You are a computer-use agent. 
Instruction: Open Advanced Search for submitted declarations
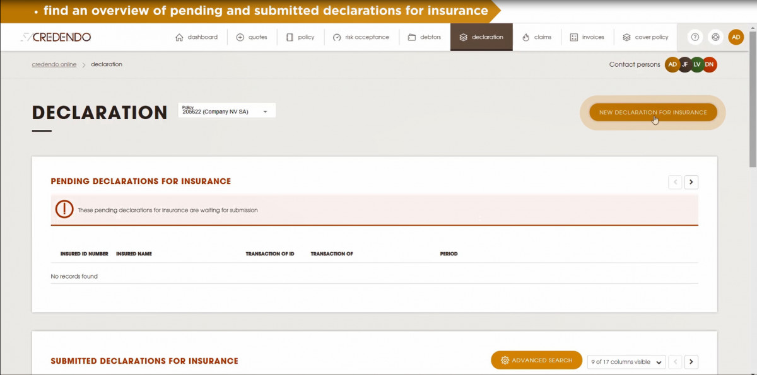(x=536, y=361)
